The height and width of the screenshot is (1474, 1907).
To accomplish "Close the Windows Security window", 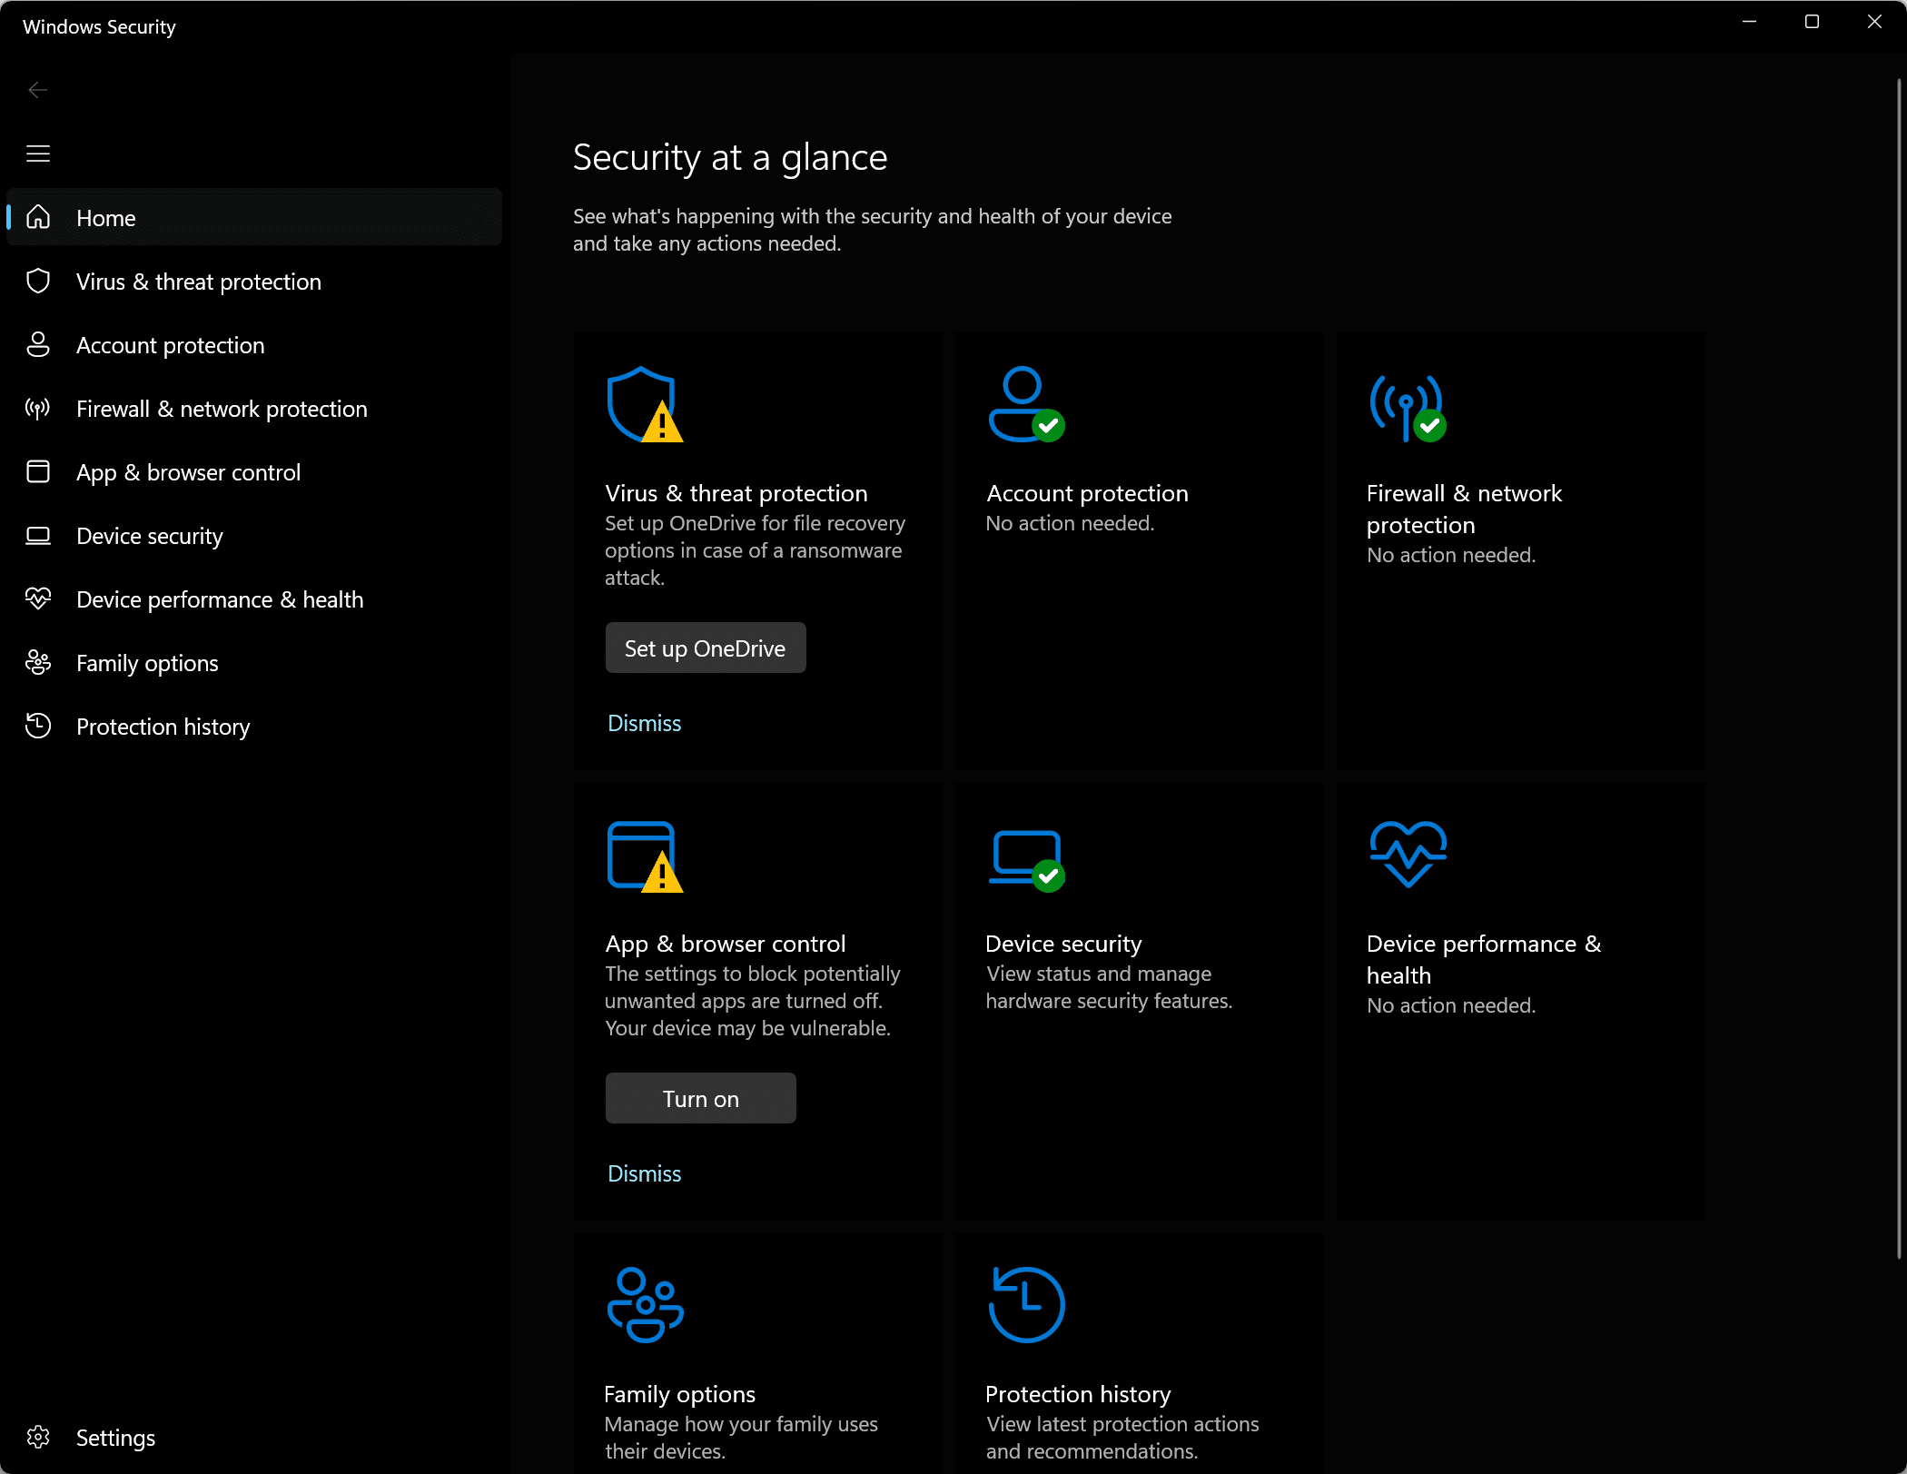I will pyautogui.click(x=1874, y=22).
